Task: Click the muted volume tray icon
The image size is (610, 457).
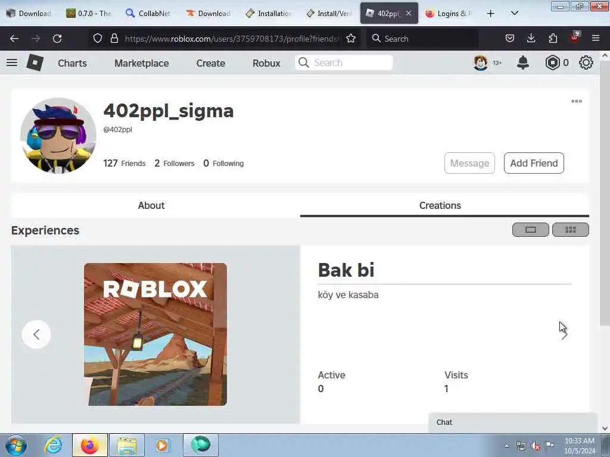Action: coord(536,446)
